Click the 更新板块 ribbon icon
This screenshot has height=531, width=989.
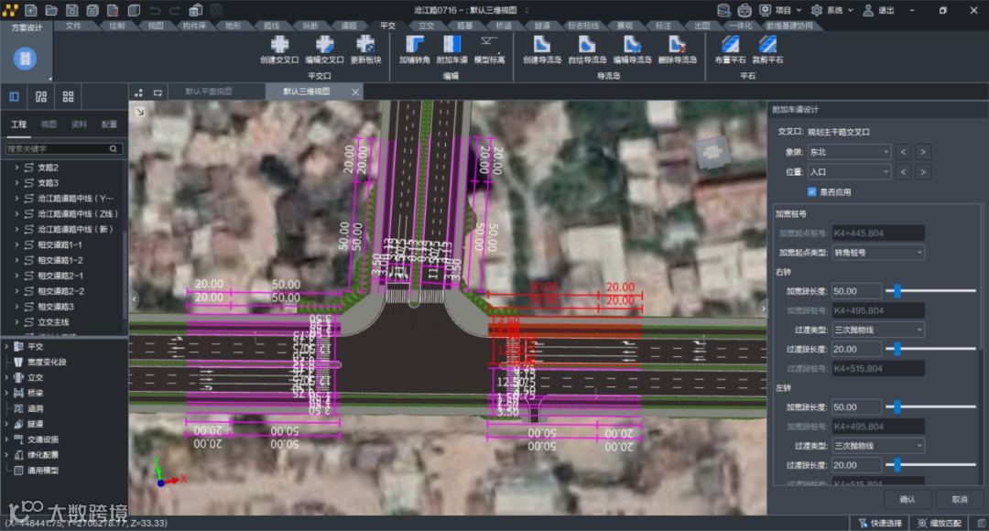click(x=365, y=45)
